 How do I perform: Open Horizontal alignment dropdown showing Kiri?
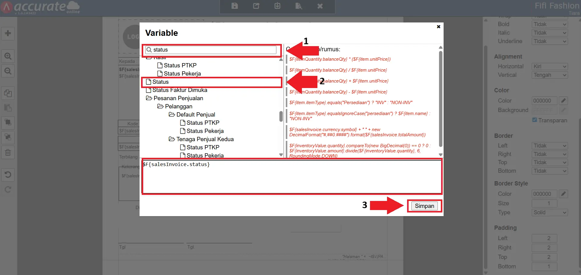(550, 66)
